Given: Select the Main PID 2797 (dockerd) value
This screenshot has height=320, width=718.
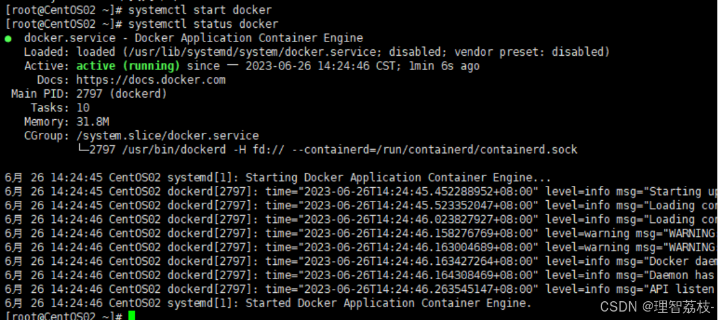Looking at the screenshot, I should tap(122, 94).
